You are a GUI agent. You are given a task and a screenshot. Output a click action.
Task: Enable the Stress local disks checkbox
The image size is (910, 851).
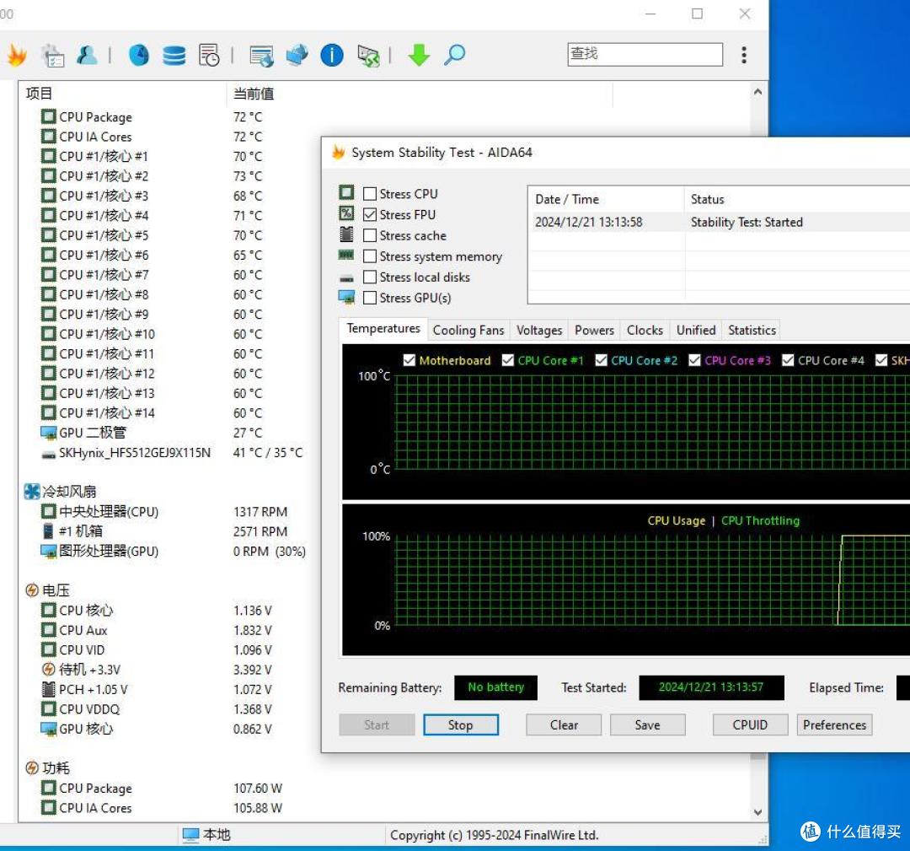click(x=370, y=277)
